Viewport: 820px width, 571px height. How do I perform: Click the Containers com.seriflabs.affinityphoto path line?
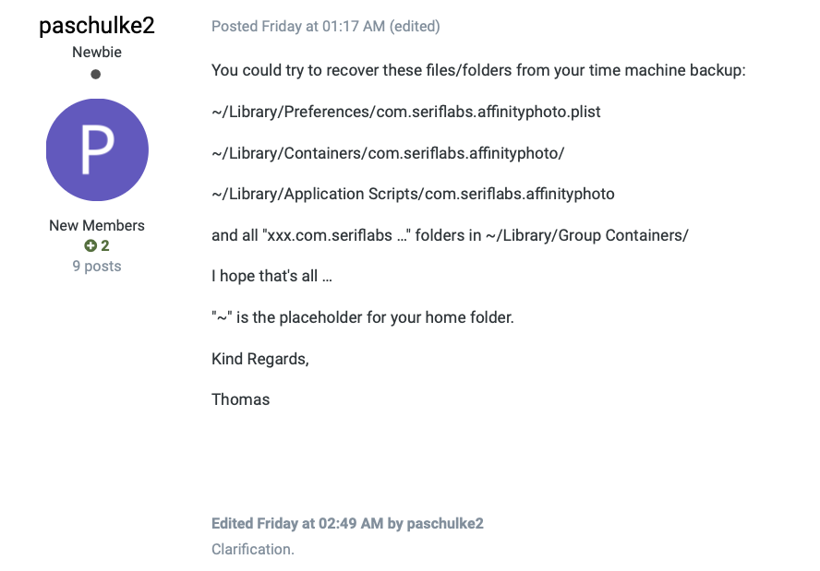388,153
